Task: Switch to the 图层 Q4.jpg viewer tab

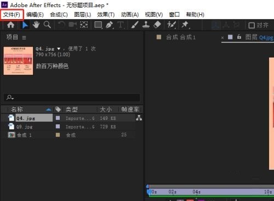Action: [259, 37]
